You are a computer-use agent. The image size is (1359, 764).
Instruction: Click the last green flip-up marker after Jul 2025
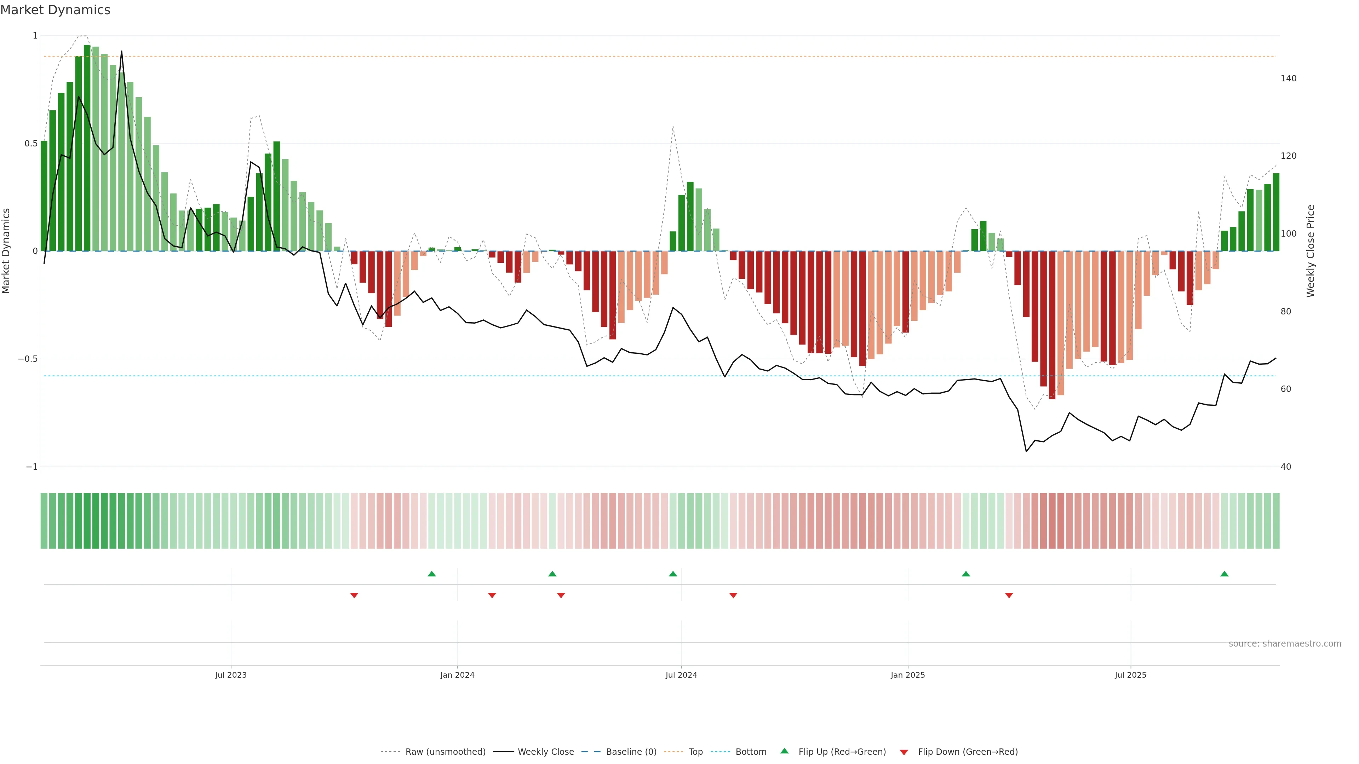(x=1224, y=574)
